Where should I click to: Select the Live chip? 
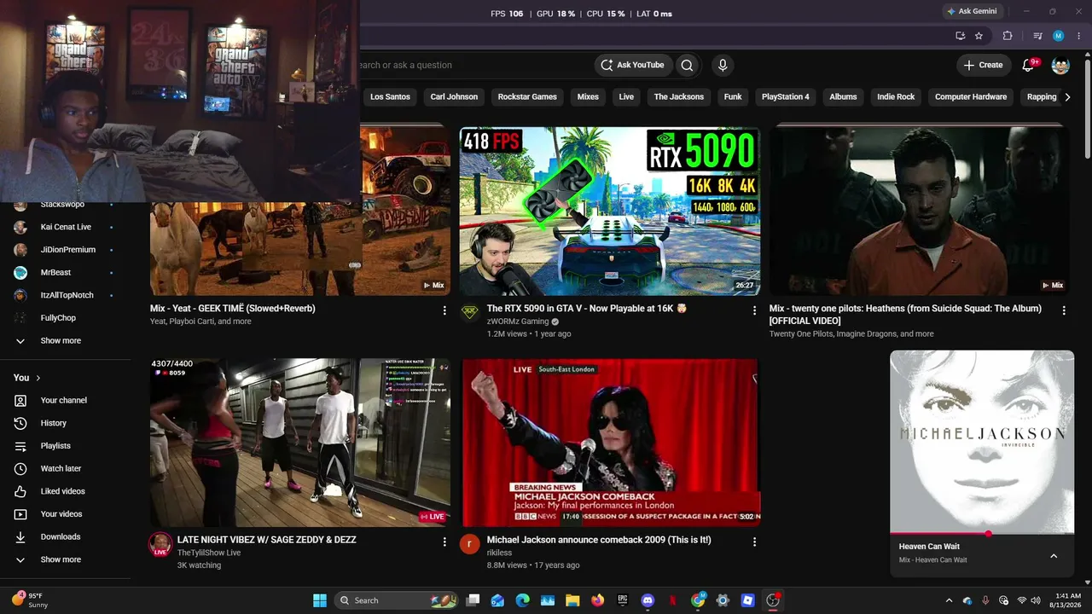click(x=626, y=97)
